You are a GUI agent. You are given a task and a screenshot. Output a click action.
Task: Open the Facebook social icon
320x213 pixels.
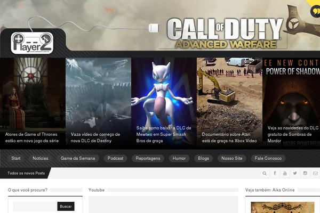pos(275,173)
